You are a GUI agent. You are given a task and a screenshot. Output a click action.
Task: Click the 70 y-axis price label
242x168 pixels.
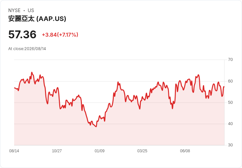tap(230, 60)
